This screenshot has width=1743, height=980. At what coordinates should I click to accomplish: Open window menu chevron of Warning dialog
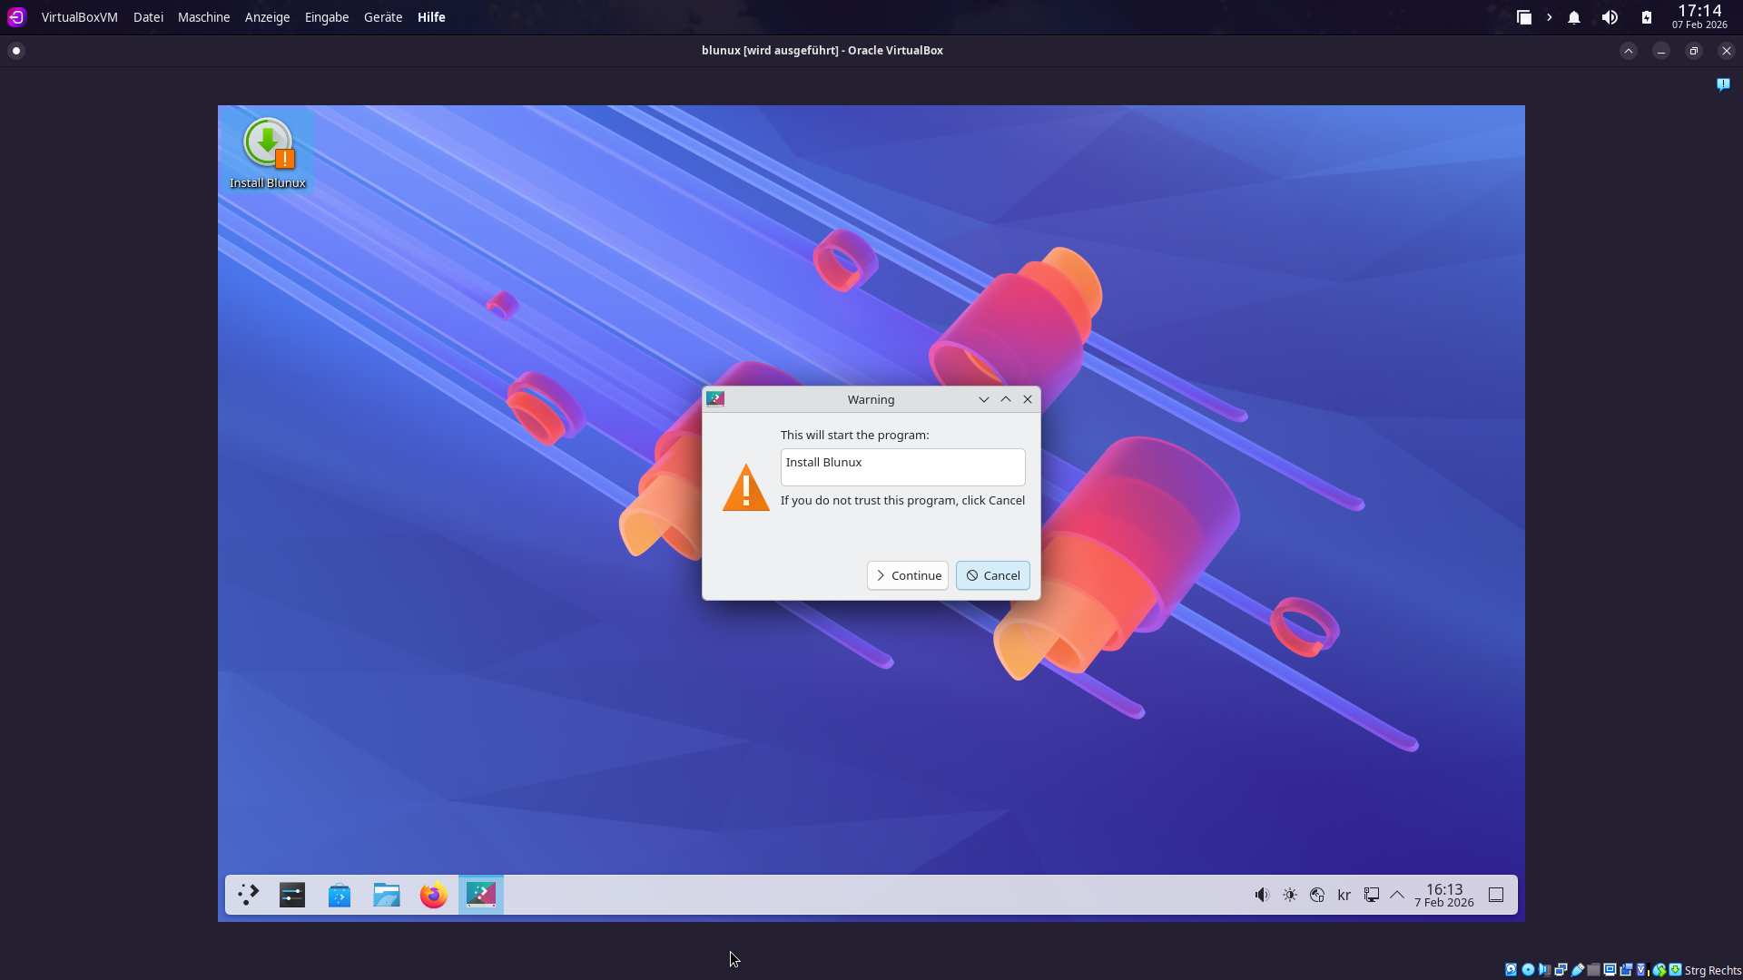point(983,399)
